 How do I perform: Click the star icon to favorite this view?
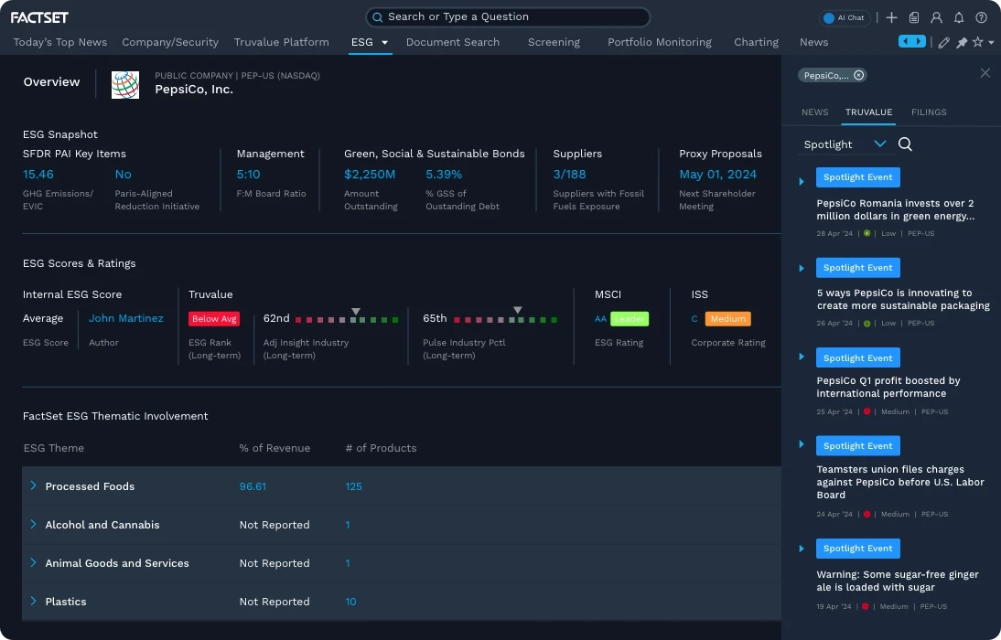(x=976, y=42)
